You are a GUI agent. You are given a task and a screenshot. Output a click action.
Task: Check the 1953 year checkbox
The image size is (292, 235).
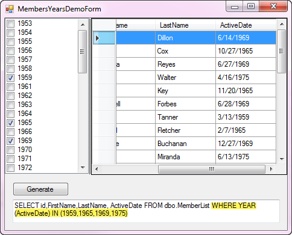pos(11,23)
